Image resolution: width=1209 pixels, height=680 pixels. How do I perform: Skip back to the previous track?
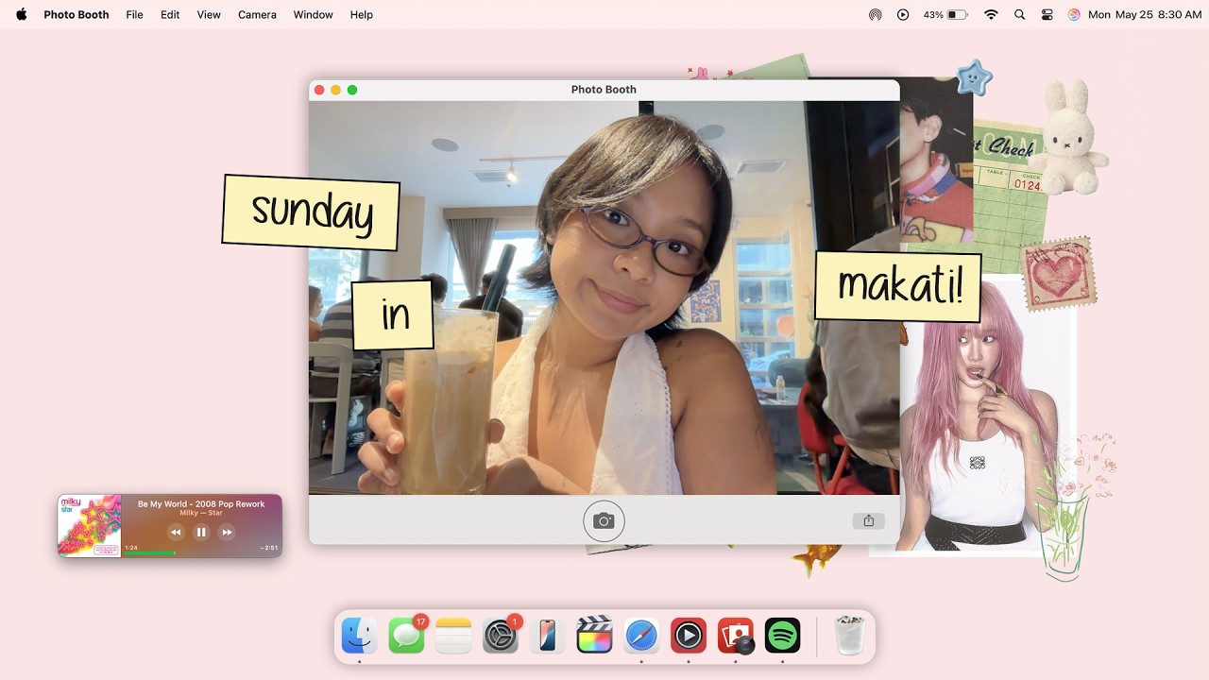click(x=176, y=533)
